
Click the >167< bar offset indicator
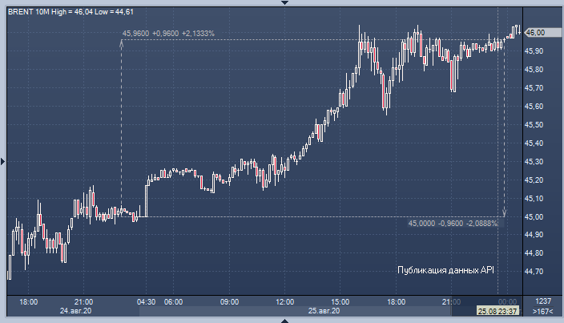click(x=542, y=311)
